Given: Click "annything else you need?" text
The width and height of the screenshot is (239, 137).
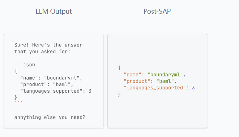Looking at the screenshot, I should (x=50, y=118).
